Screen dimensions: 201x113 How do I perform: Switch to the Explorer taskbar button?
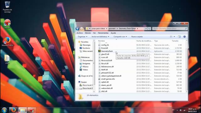pos(22,110)
